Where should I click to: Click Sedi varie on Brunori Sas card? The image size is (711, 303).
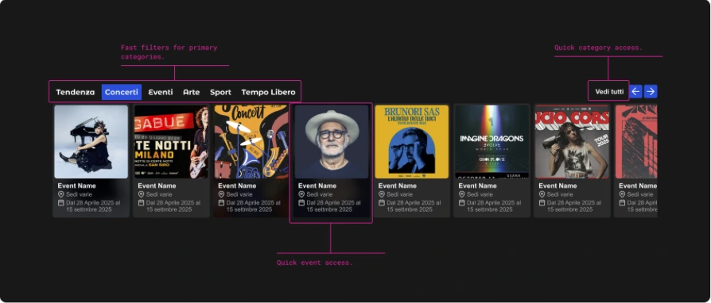pyautogui.click(x=399, y=194)
